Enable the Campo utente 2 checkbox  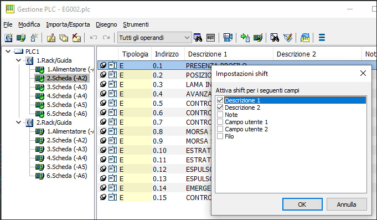(x=220, y=129)
